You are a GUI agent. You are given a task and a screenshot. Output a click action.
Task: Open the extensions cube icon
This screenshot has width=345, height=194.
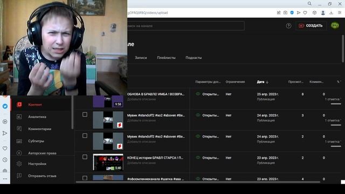pyautogui.click(x=314, y=13)
